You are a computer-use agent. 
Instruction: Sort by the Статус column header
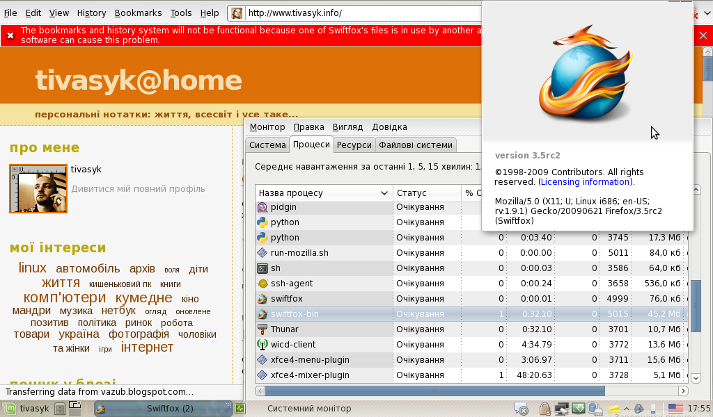[x=427, y=193]
